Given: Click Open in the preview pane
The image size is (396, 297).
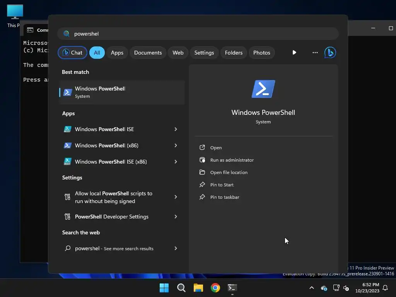Looking at the screenshot, I should 216,148.
